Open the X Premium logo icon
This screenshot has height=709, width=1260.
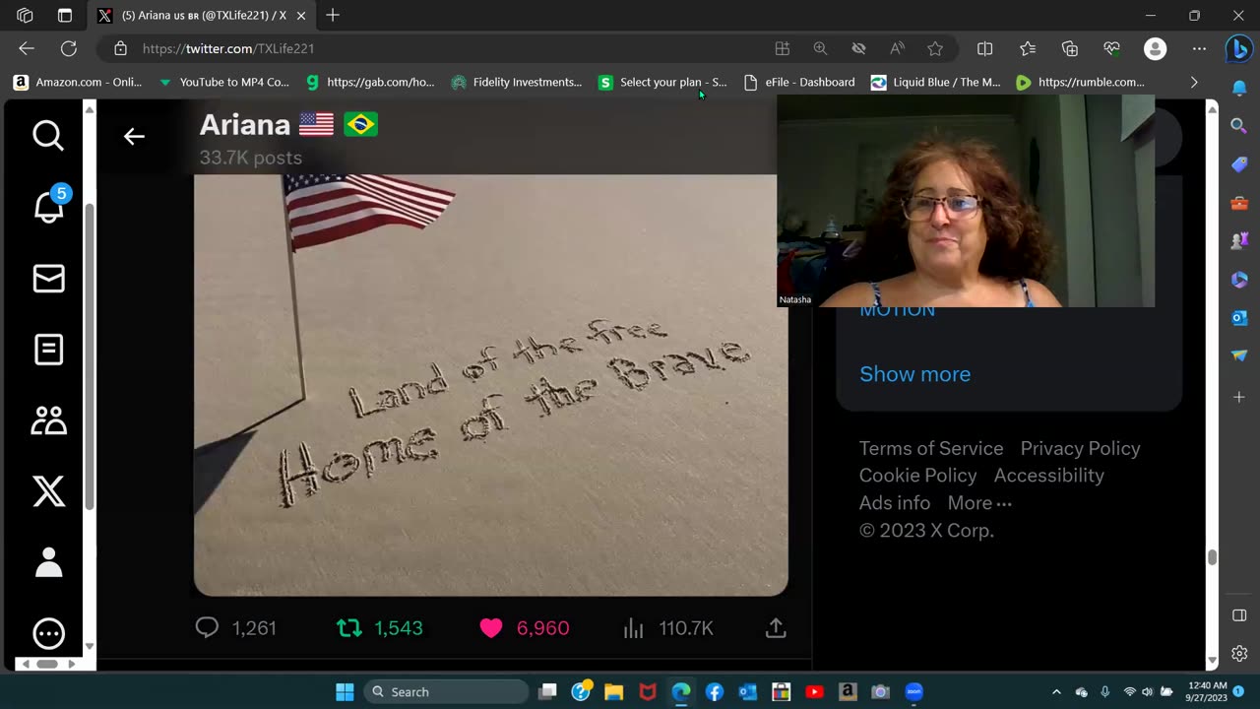(x=48, y=491)
